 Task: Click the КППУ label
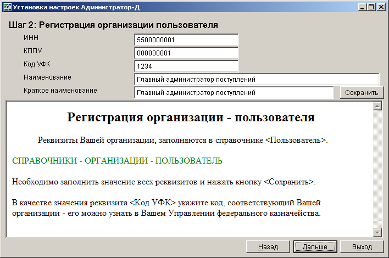[33, 51]
